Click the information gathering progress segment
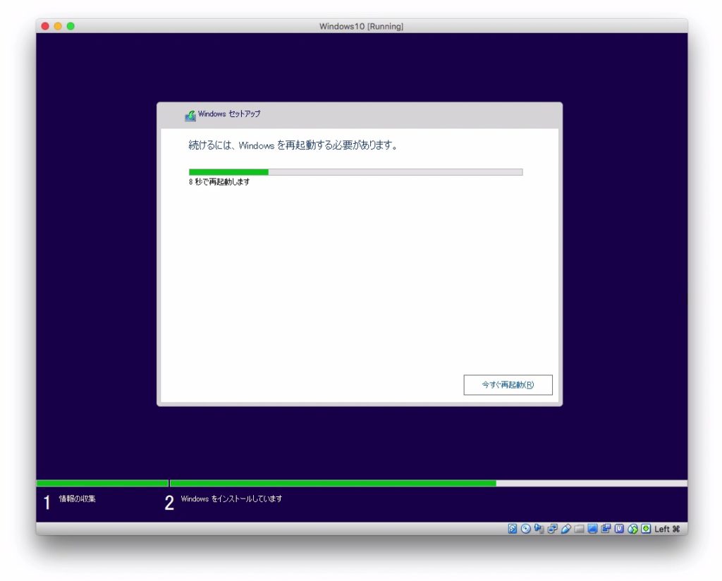722x581 pixels. [x=102, y=484]
